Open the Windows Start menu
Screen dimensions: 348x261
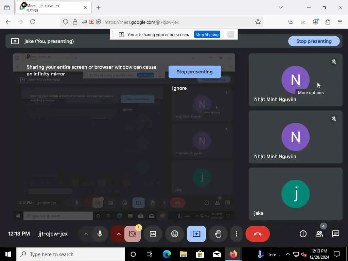click(x=8, y=254)
